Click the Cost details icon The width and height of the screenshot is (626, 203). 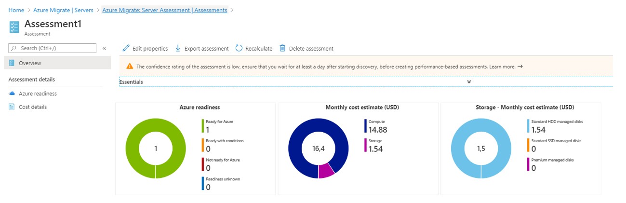(x=12, y=107)
